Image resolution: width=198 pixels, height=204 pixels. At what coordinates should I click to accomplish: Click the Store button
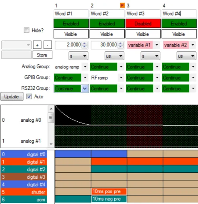tap(42, 55)
